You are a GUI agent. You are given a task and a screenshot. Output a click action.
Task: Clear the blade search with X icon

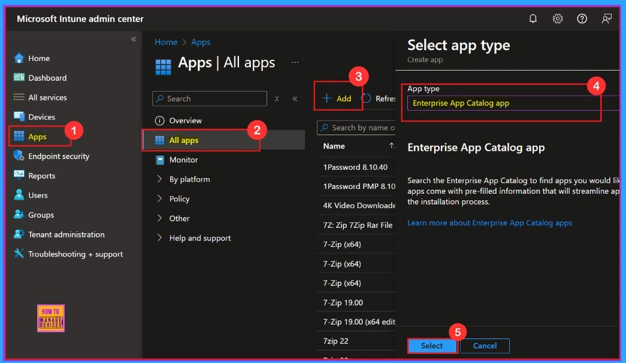click(x=277, y=99)
